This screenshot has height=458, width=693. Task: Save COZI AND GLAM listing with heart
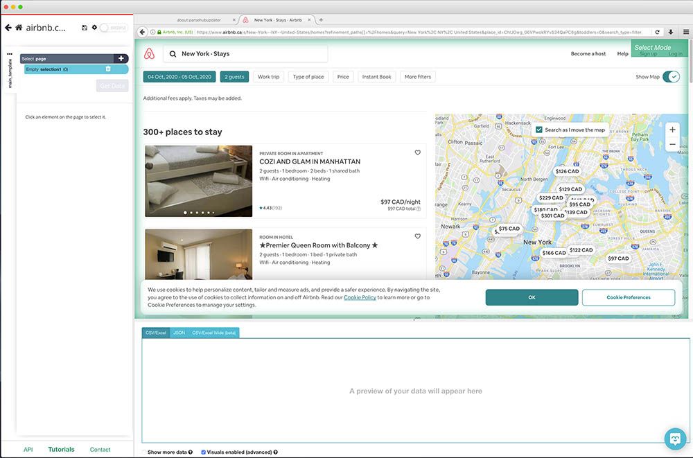[418, 152]
